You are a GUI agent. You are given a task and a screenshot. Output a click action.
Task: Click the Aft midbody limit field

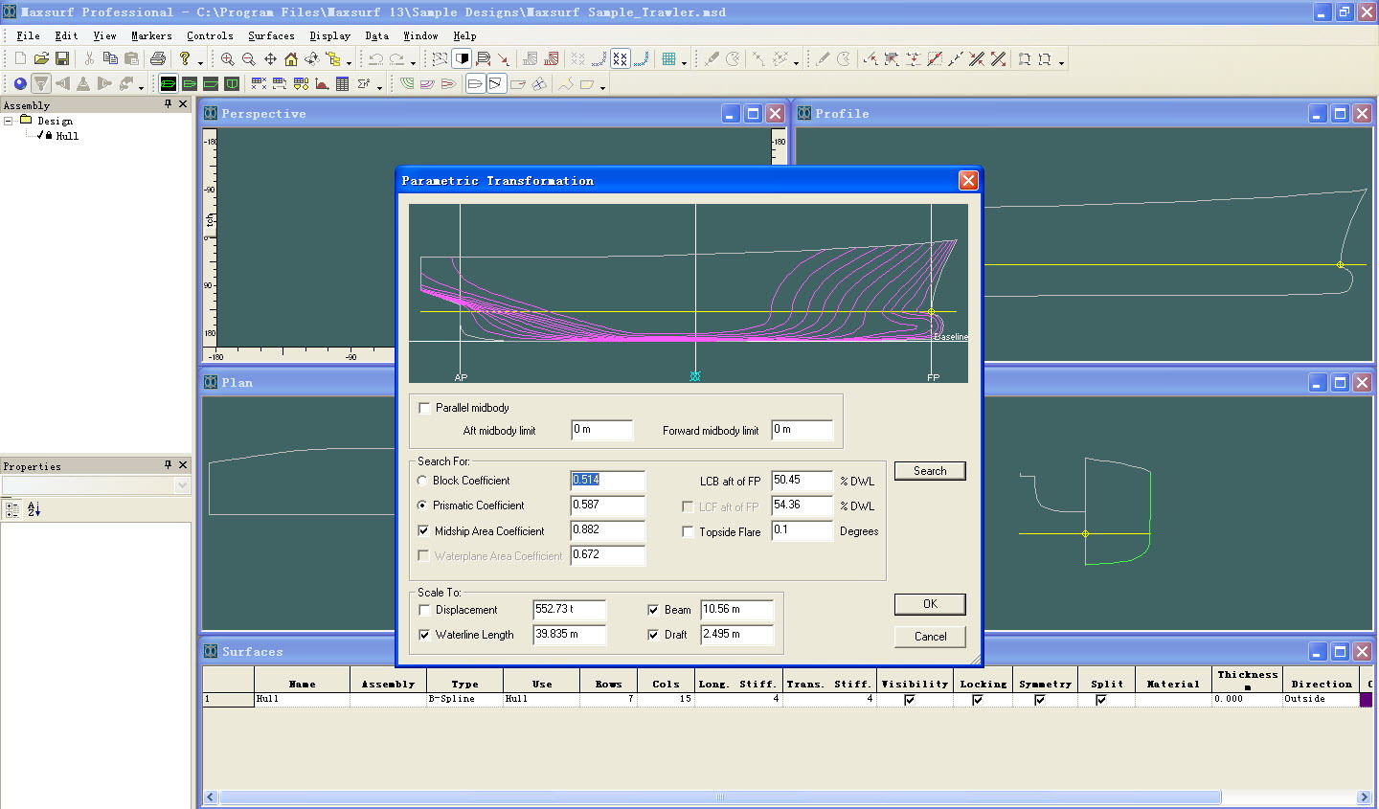coord(601,430)
